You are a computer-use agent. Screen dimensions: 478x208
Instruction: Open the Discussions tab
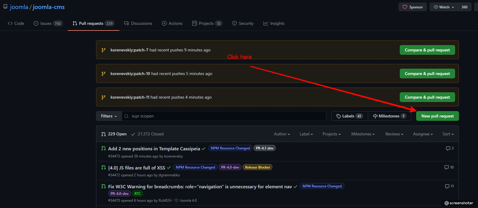coord(138,23)
